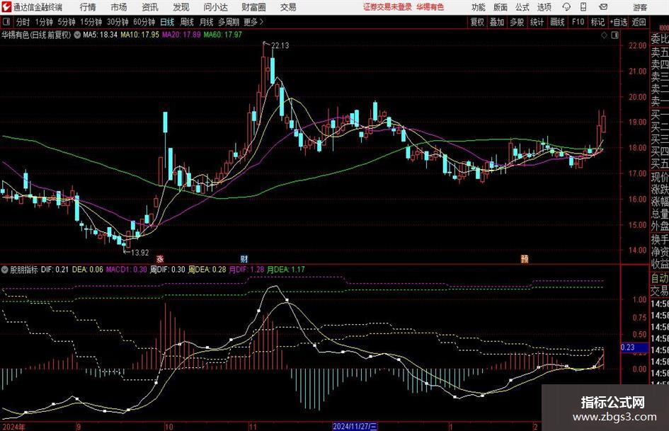The height and width of the screenshot is (431, 669).
Task: Click the 游客 guest account label
Action: (640, 7)
